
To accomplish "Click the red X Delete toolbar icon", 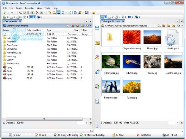I will pos(37,13).
